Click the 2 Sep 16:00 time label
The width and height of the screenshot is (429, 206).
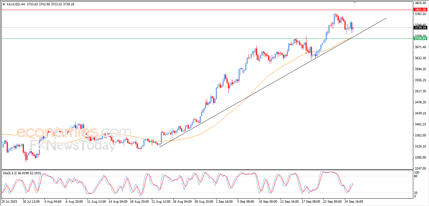(x=225, y=202)
